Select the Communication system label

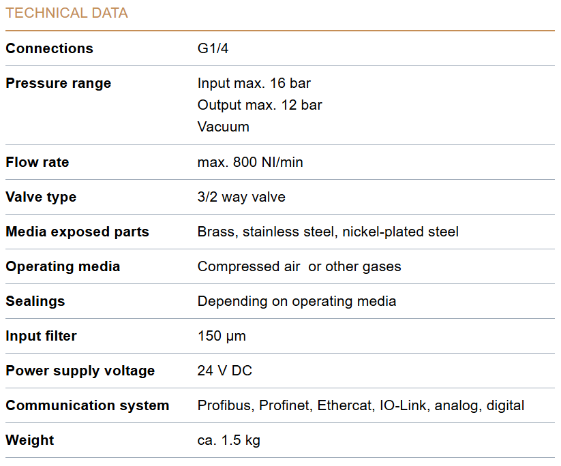87,405
